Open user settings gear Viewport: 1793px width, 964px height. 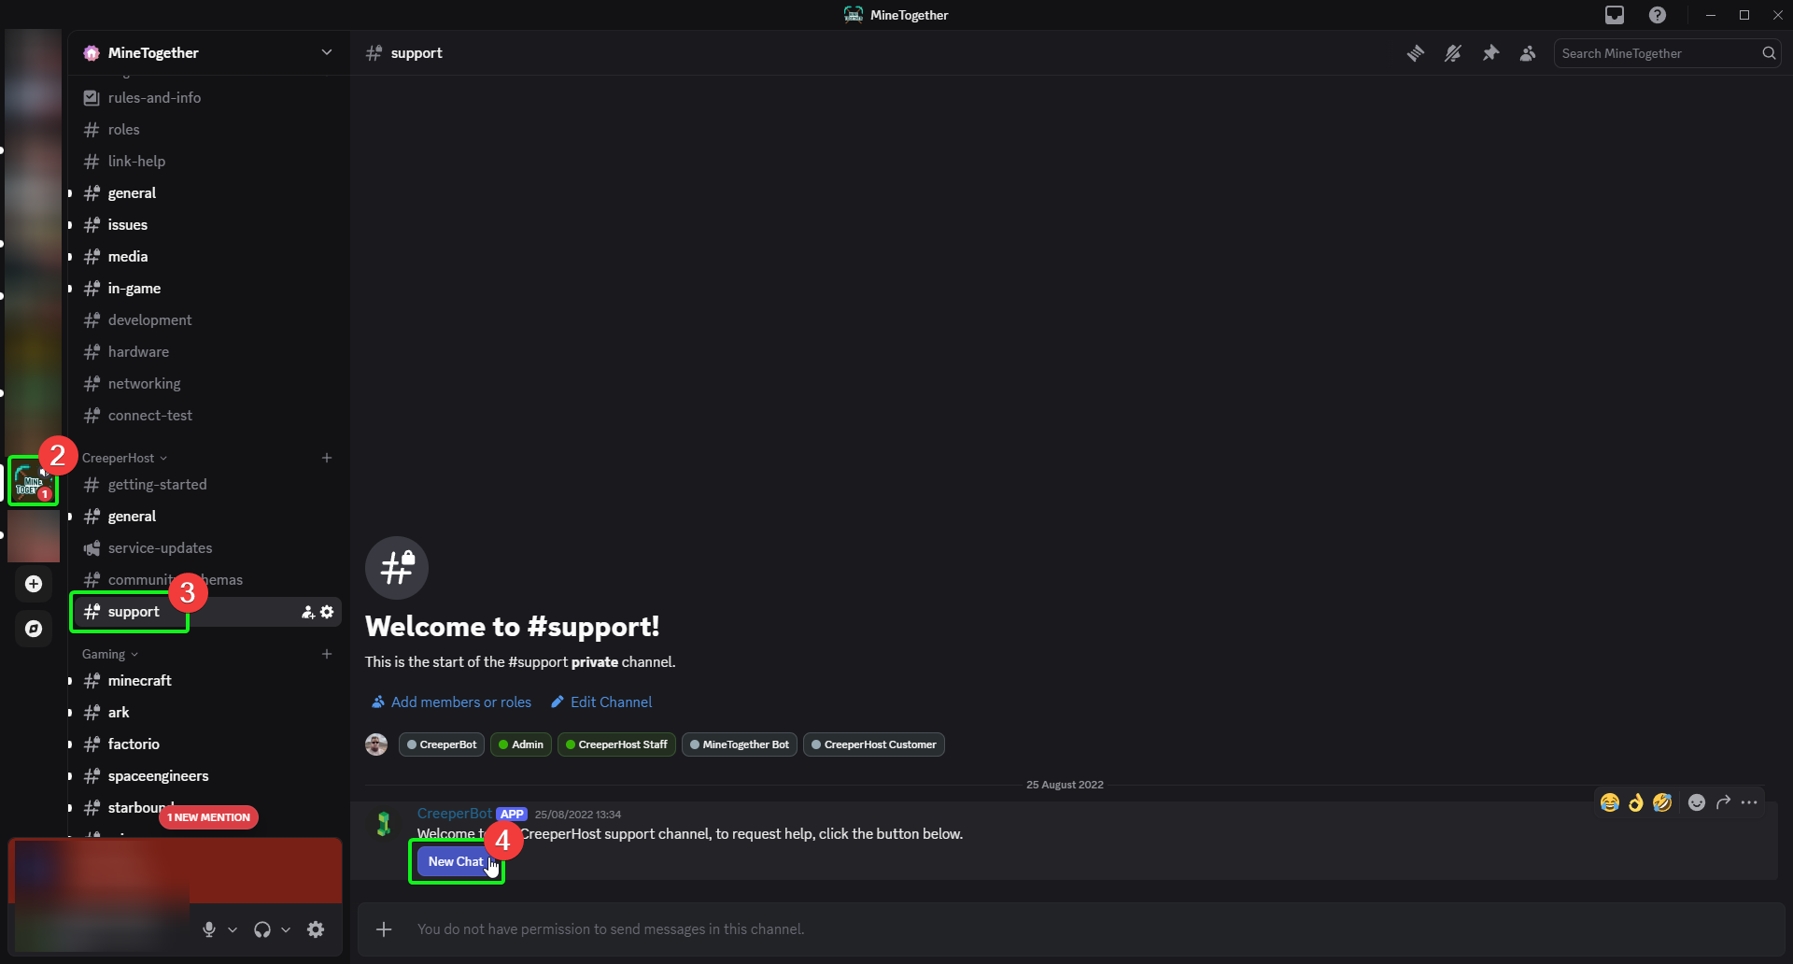click(316, 929)
